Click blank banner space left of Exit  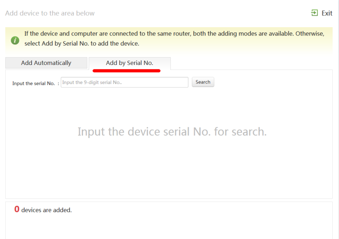tap(201, 13)
